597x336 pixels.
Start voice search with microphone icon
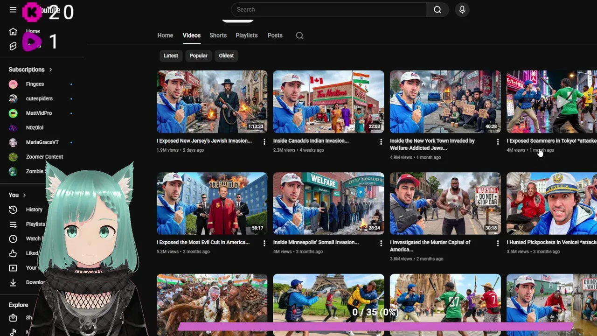[x=462, y=10]
